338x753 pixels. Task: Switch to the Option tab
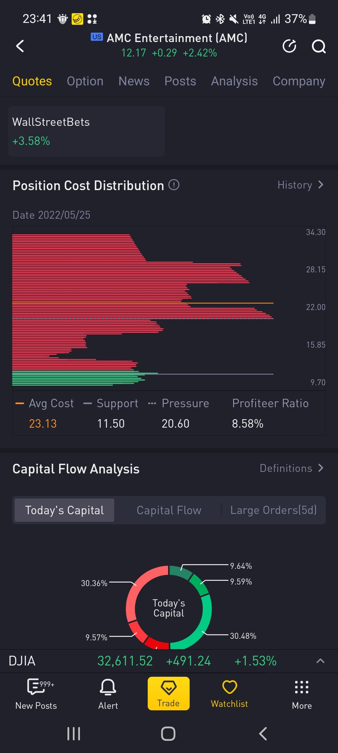point(85,81)
